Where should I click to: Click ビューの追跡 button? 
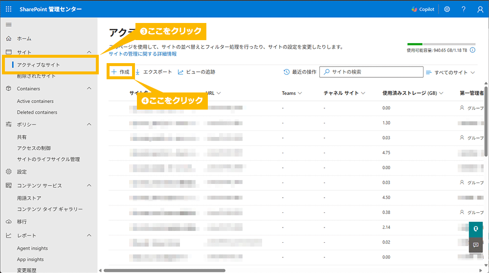pos(197,72)
